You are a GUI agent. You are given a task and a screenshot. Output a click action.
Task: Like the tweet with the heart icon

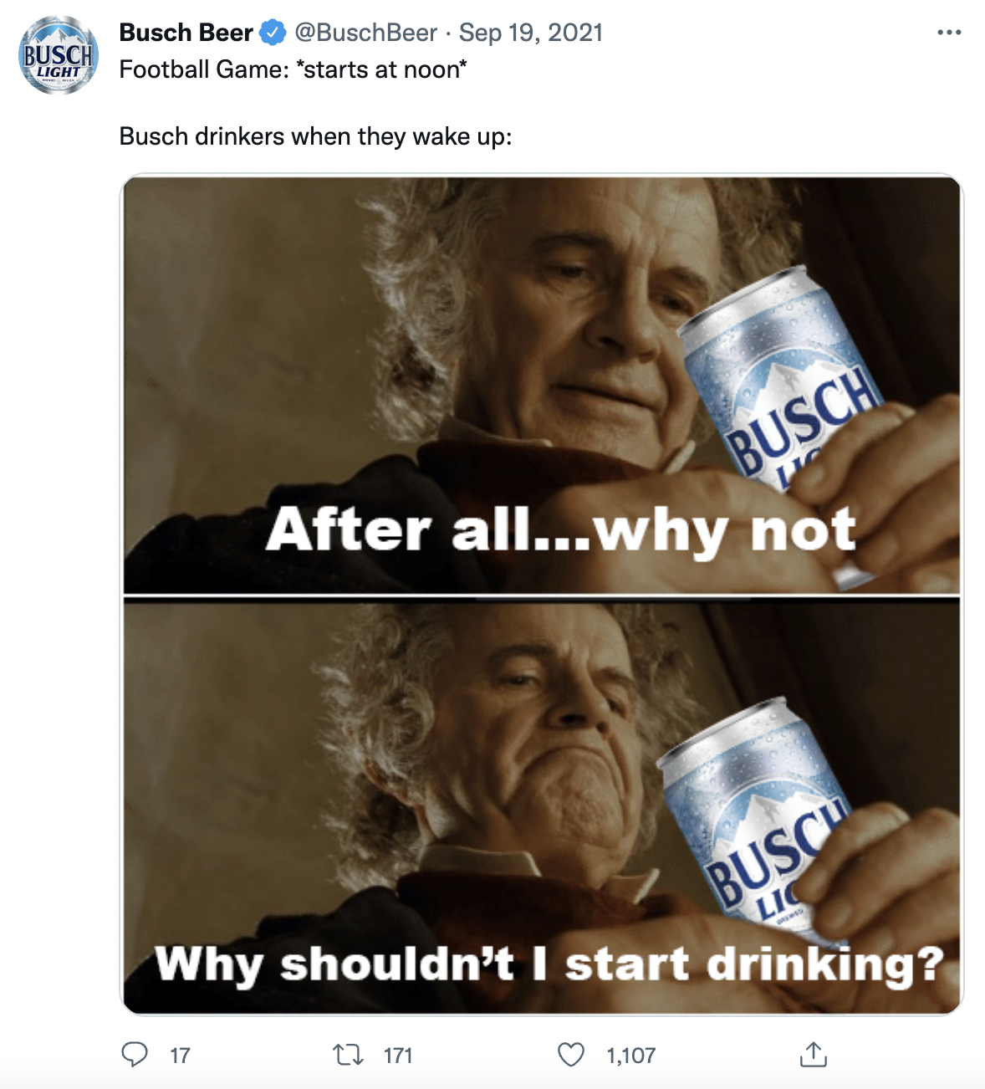tap(571, 1055)
